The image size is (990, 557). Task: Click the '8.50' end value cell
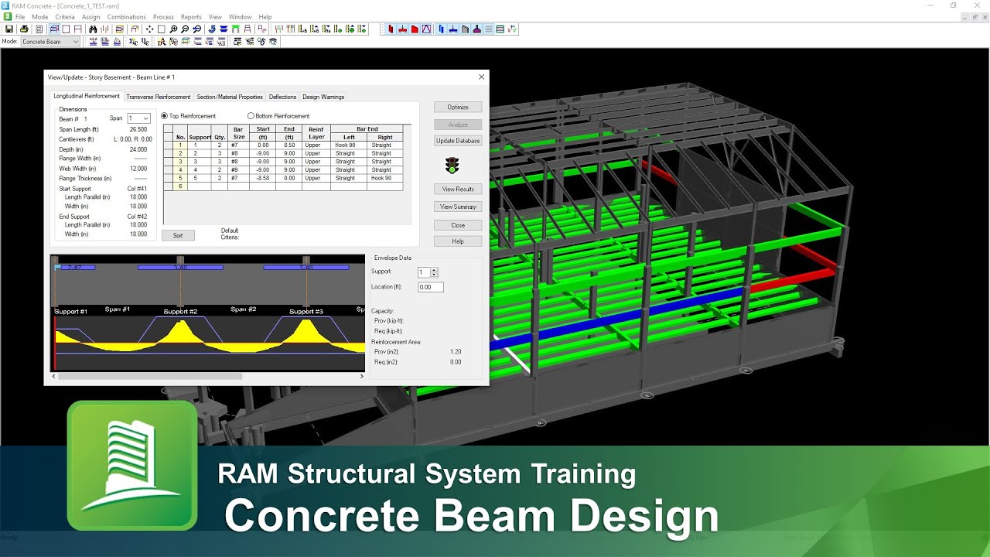coord(289,145)
